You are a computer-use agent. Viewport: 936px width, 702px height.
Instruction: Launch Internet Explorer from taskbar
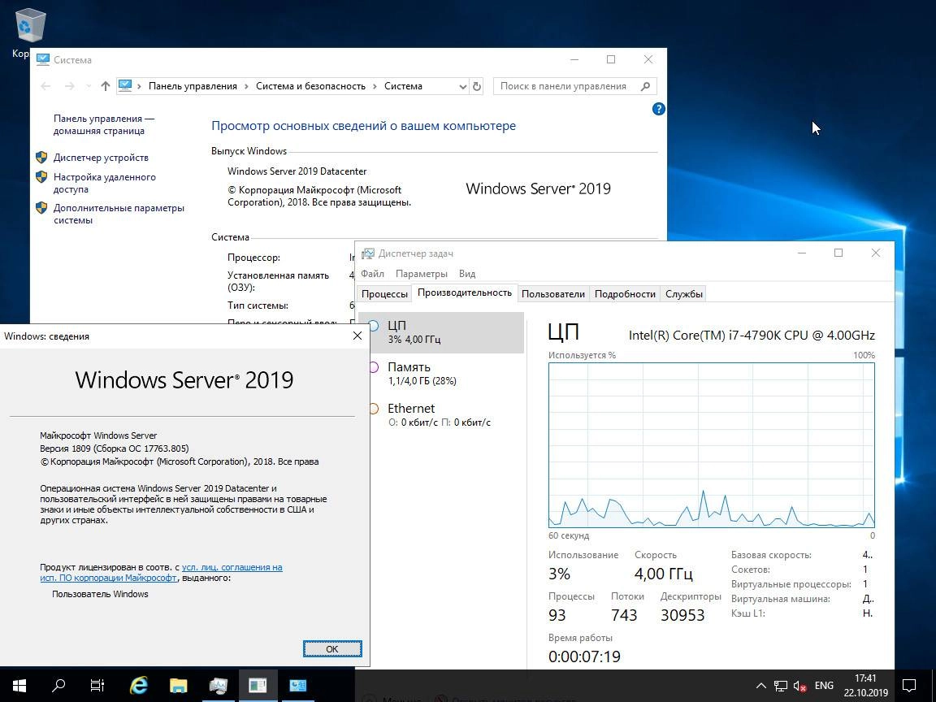click(x=138, y=685)
